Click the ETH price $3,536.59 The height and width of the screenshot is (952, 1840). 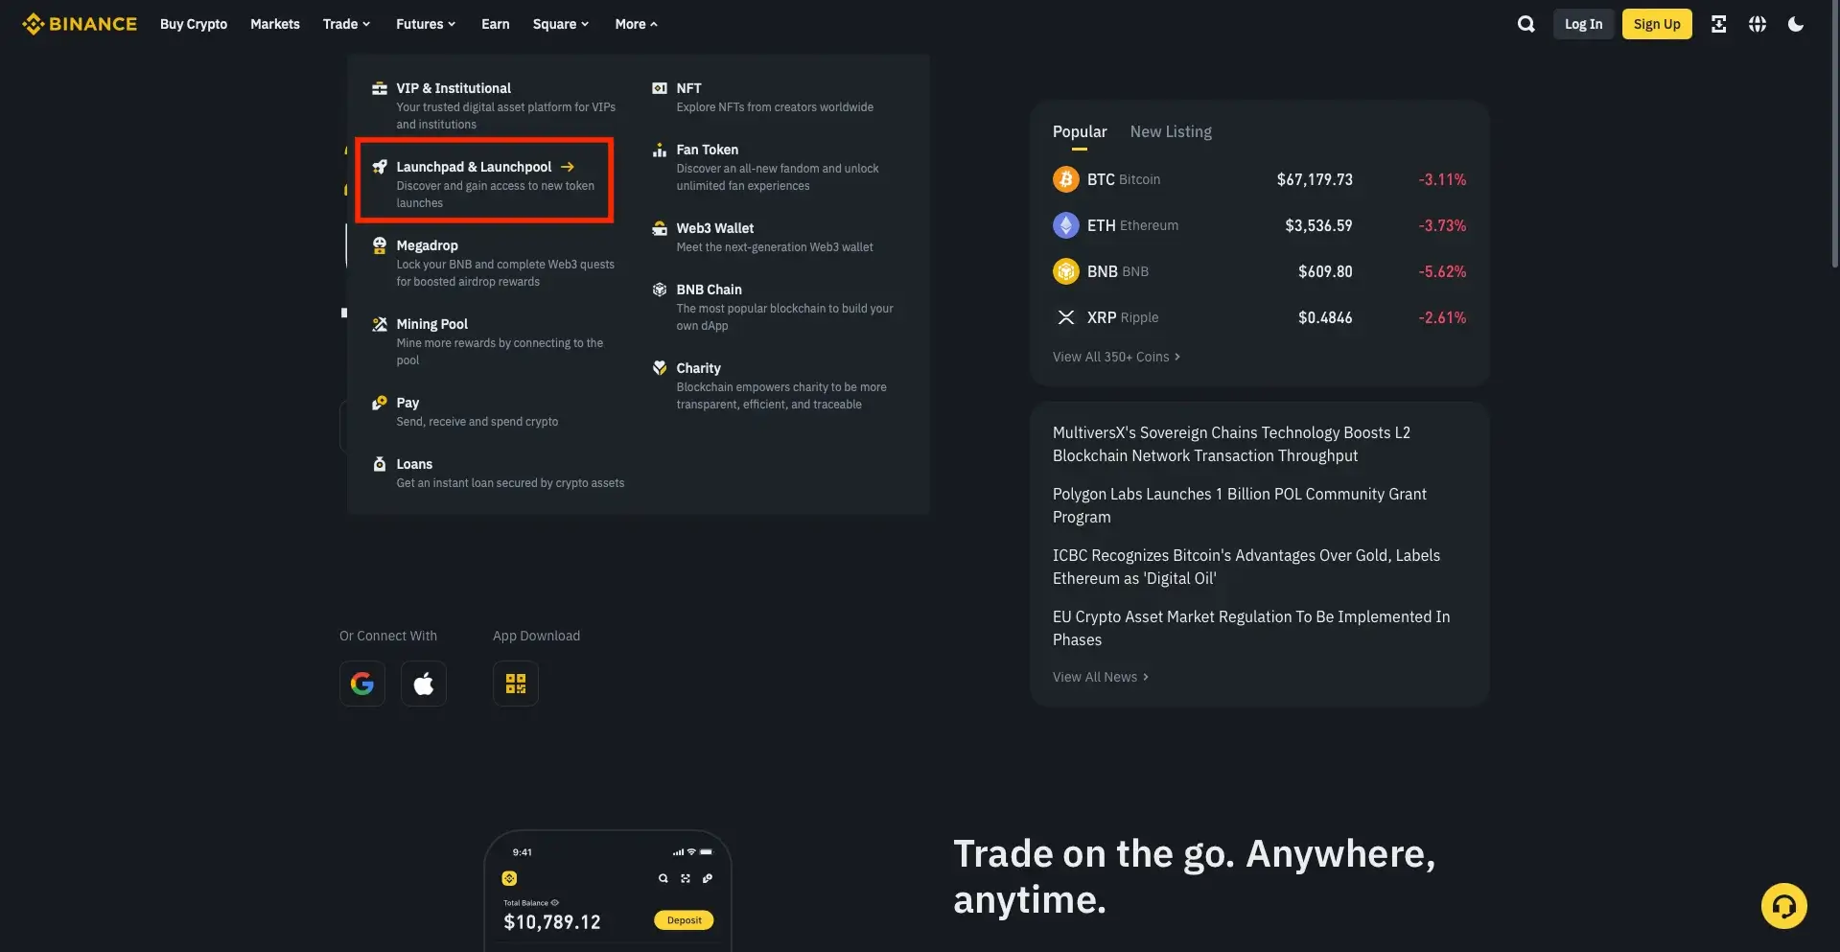[1318, 225]
